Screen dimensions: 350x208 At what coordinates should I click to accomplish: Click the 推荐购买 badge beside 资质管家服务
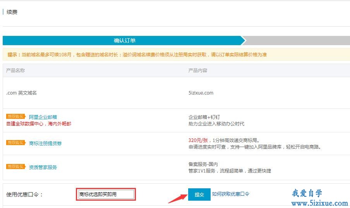pos(15,166)
